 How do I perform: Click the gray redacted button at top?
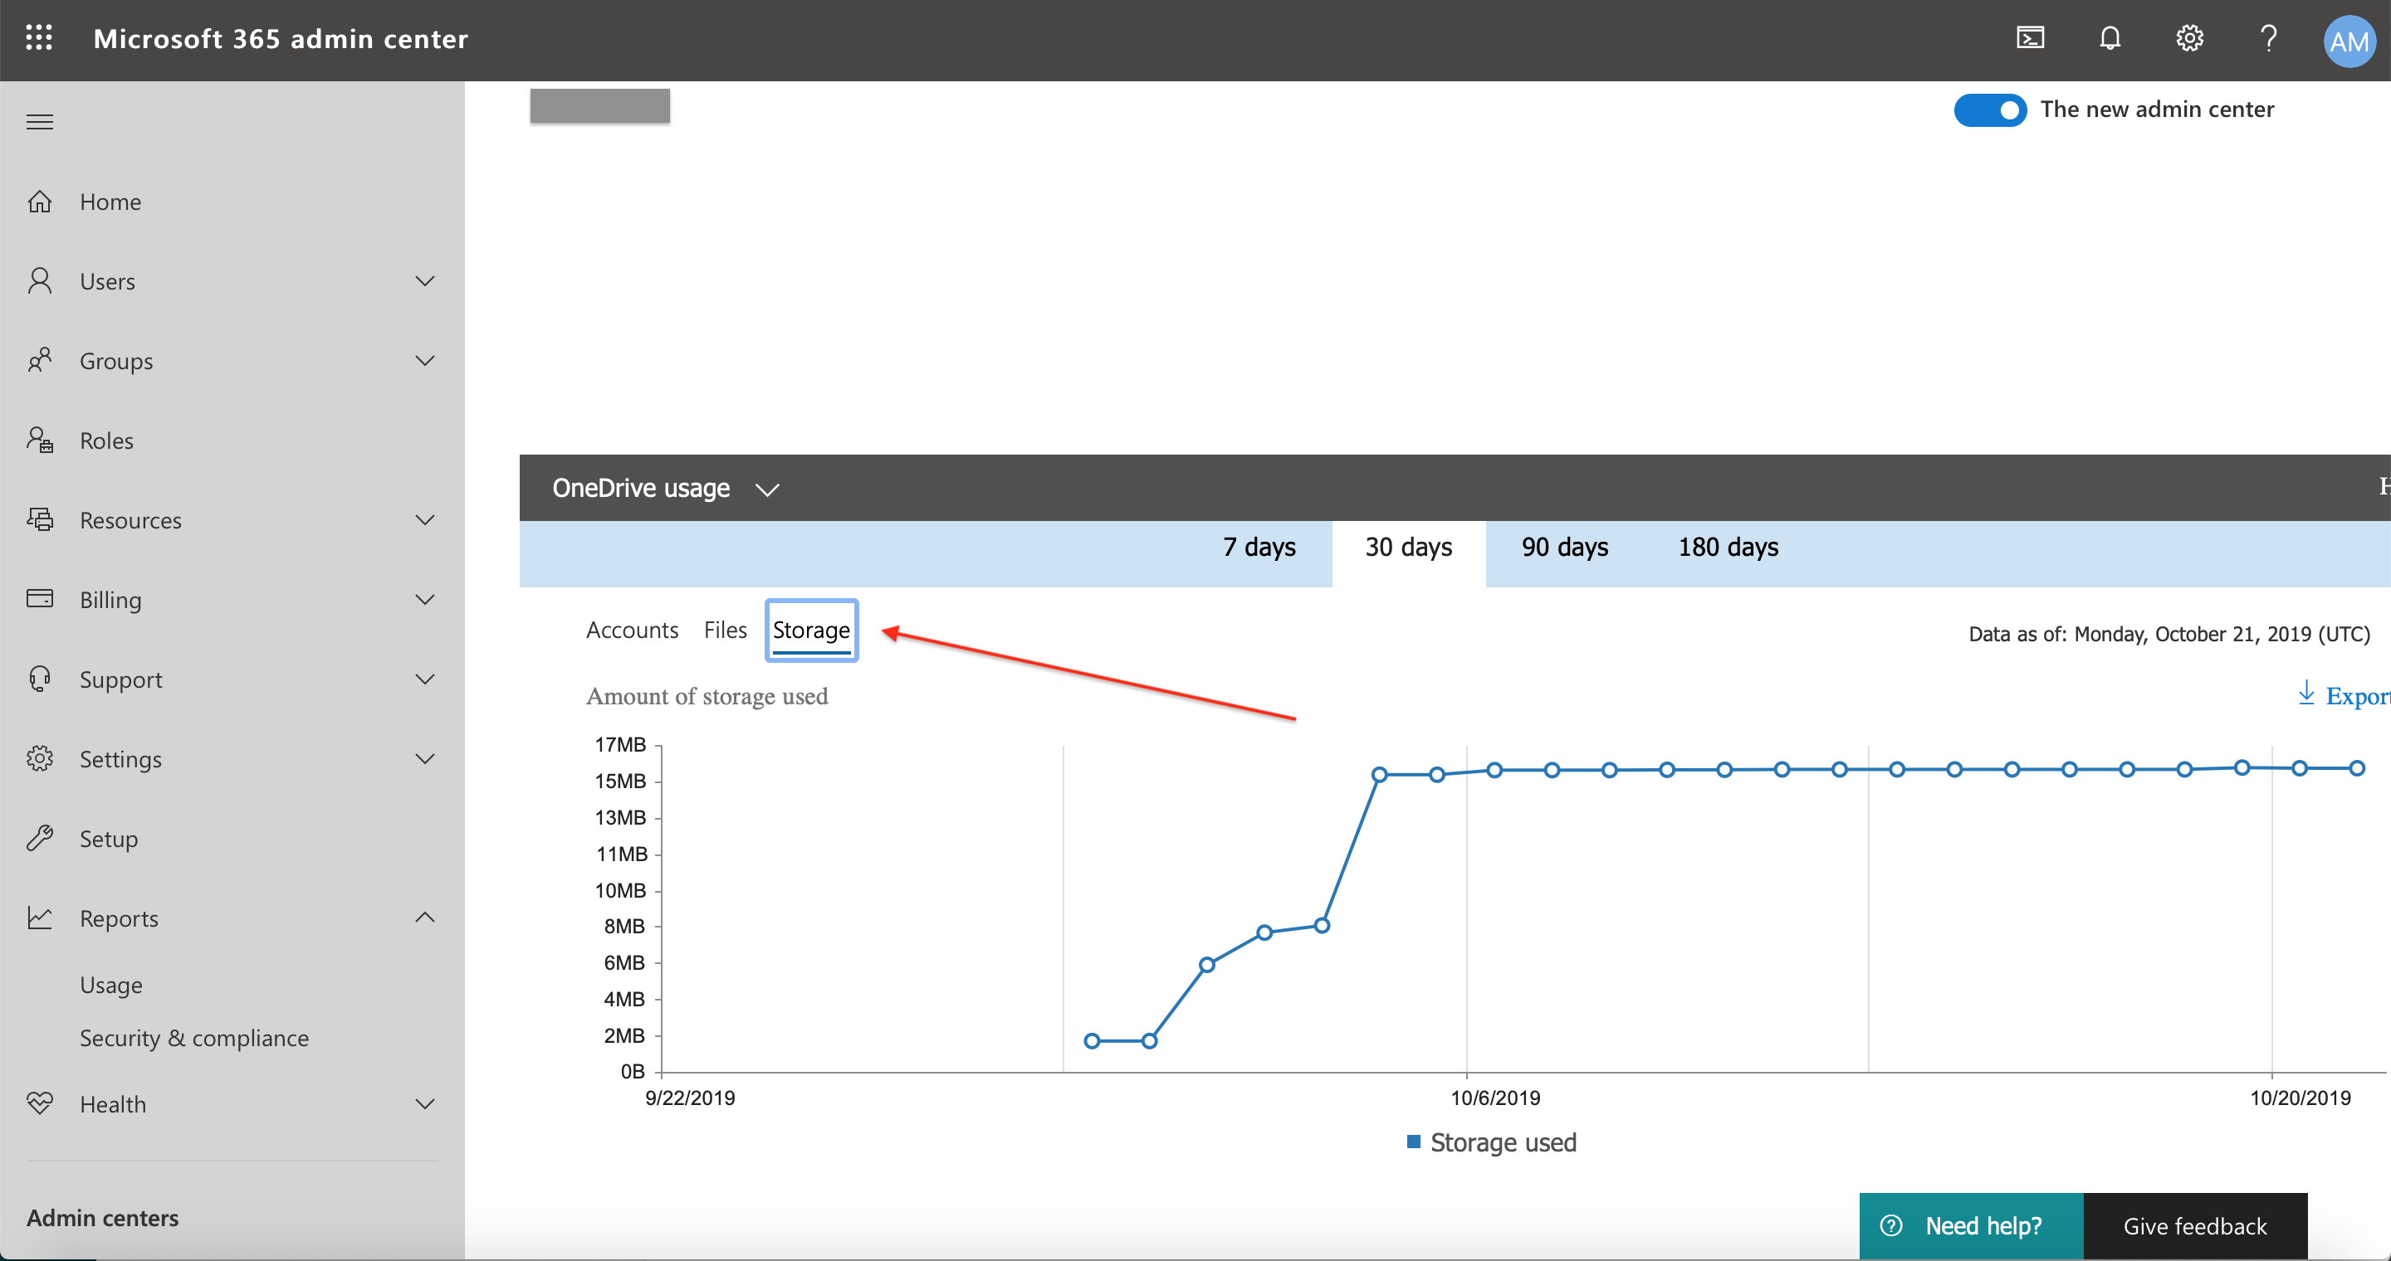tap(599, 105)
